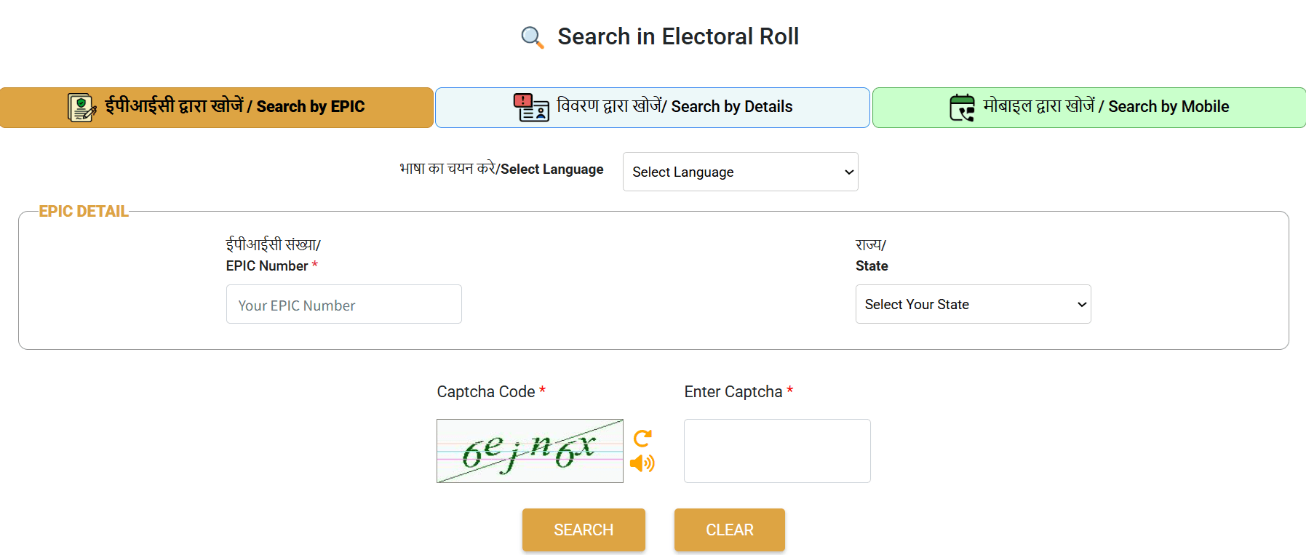Switch to the Search by Details tab

click(x=652, y=107)
